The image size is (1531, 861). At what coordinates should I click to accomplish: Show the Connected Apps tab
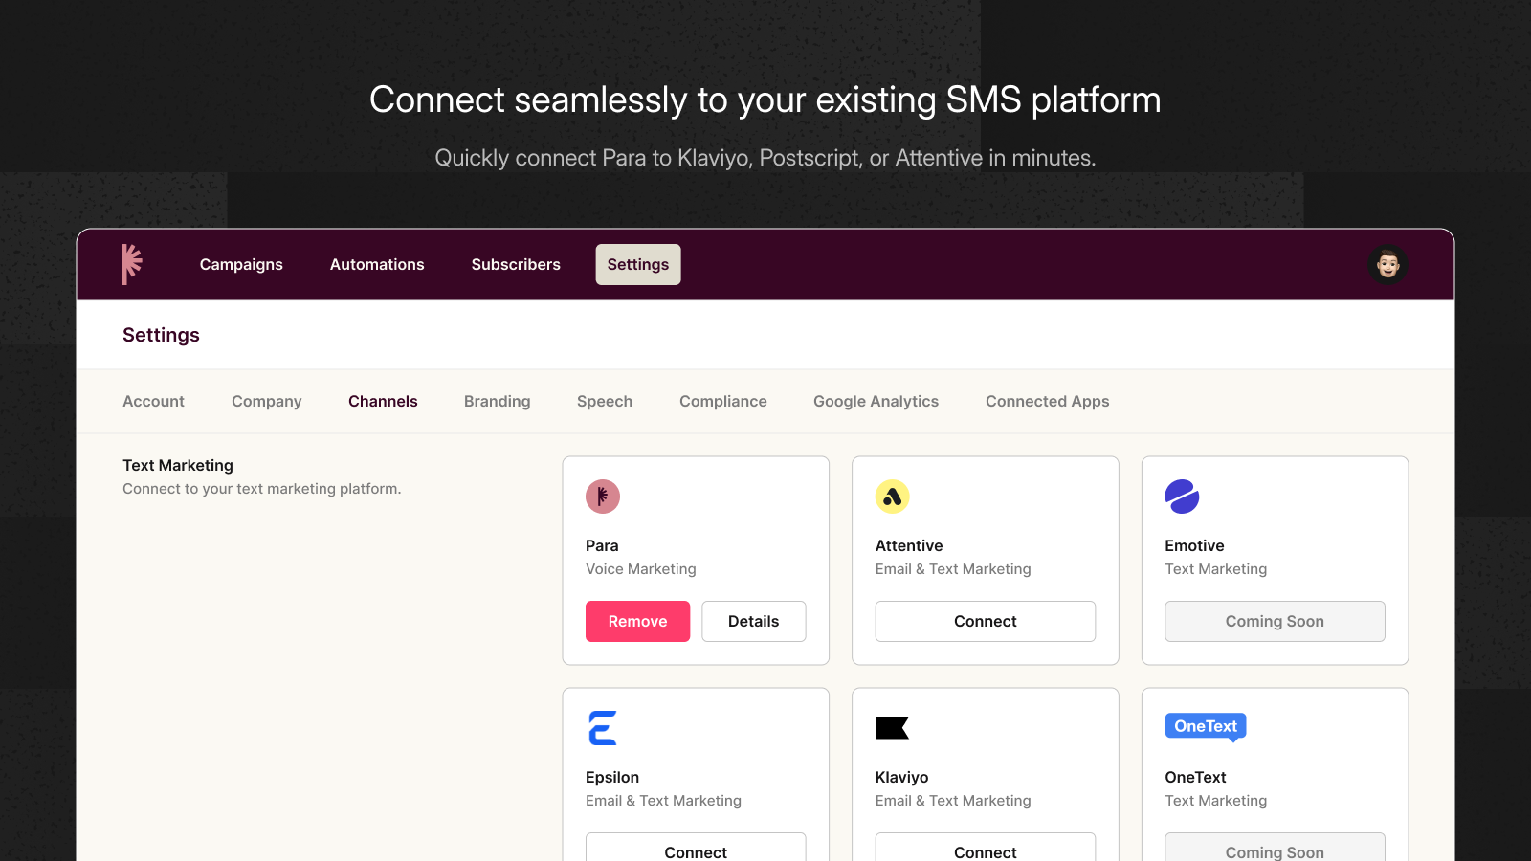pyautogui.click(x=1047, y=402)
